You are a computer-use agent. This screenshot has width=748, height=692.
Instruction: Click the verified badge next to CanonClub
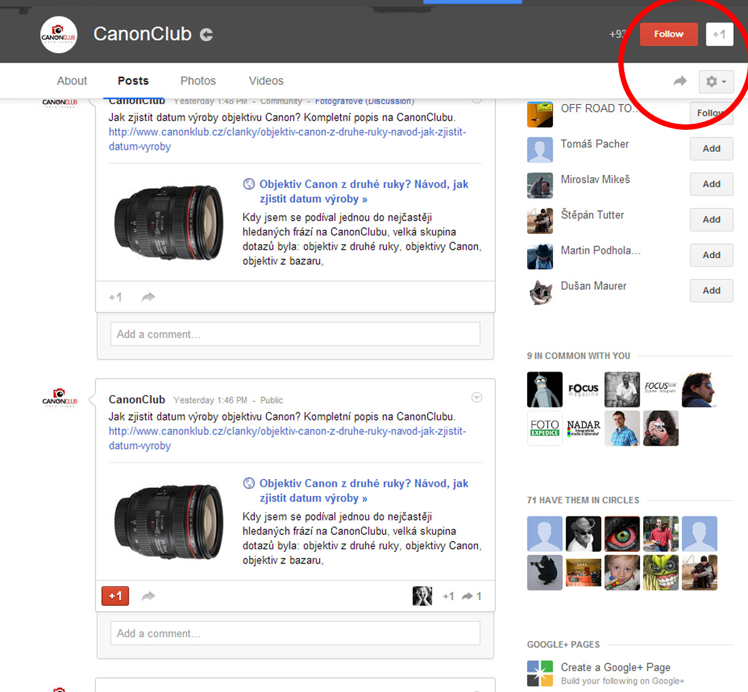click(206, 34)
